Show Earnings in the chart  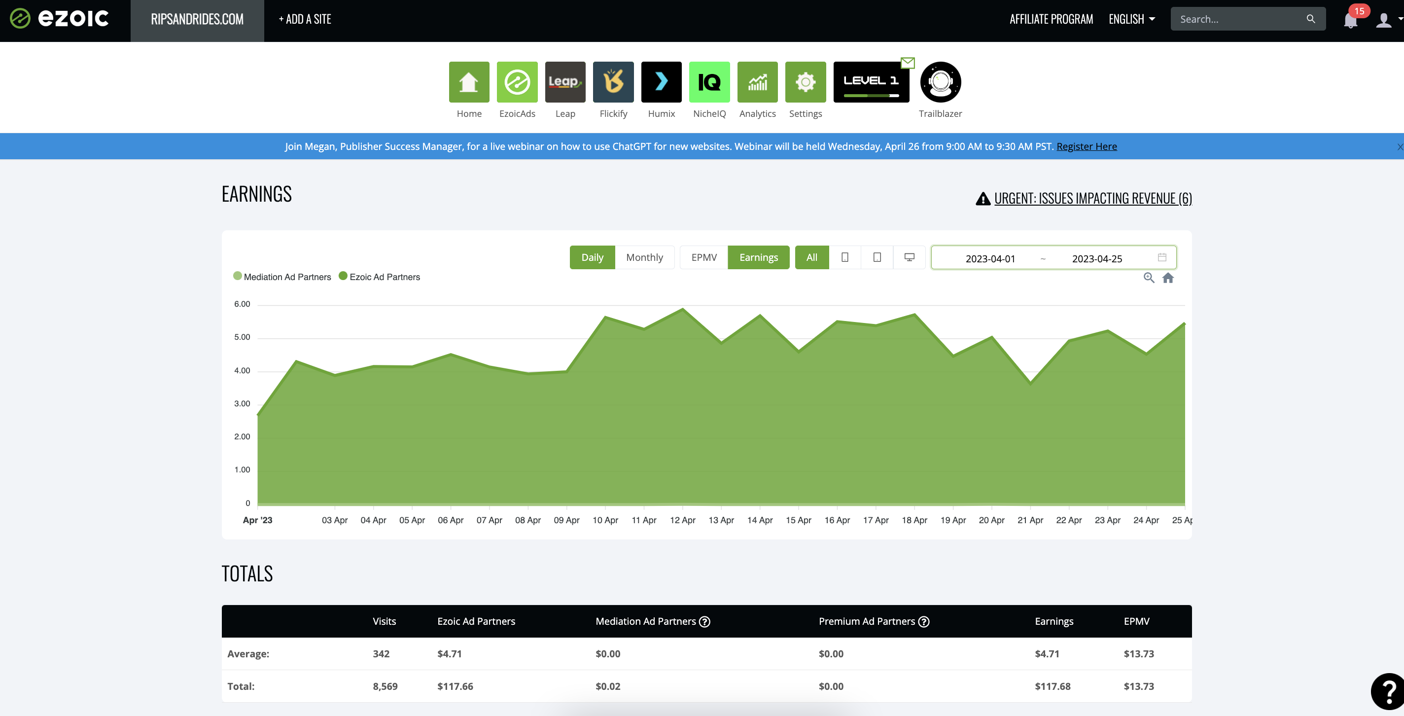(x=758, y=257)
